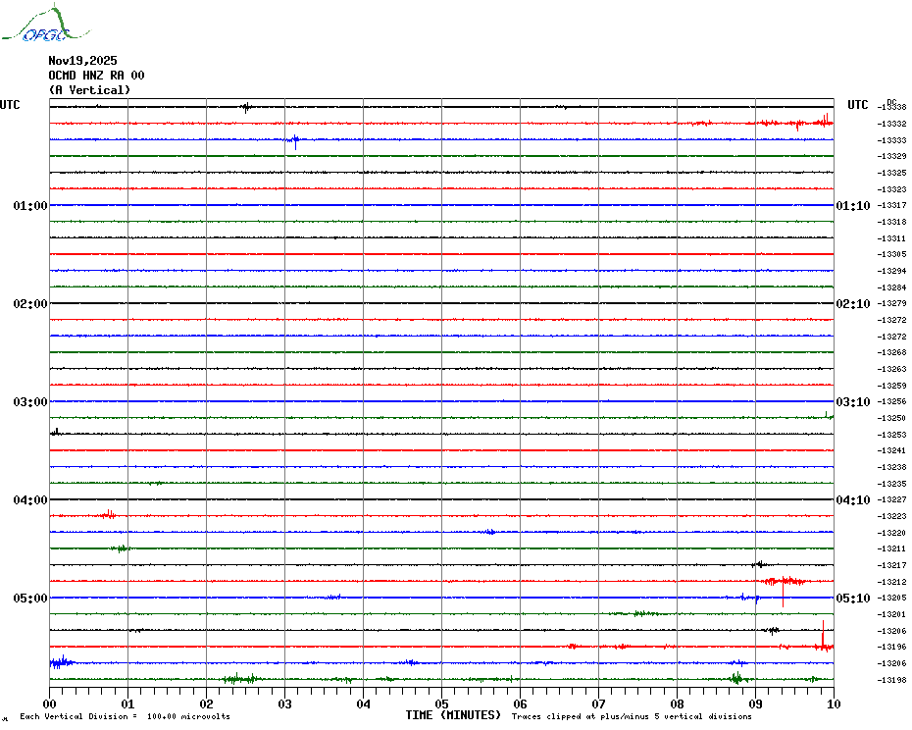Select the minute 10 tick at bottom right
The width and height of the screenshot is (912, 730).
pyautogui.click(x=833, y=704)
